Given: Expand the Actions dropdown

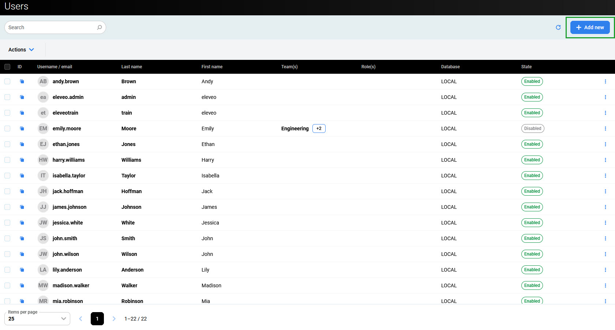Looking at the screenshot, I should pos(21,50).
